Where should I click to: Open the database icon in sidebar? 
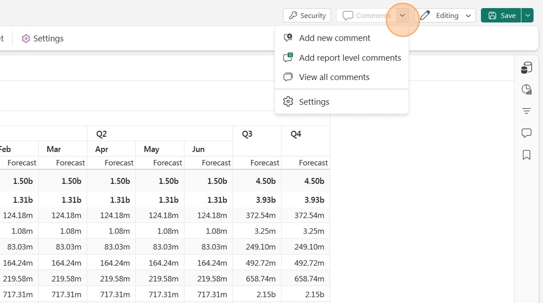click(527, 67)
